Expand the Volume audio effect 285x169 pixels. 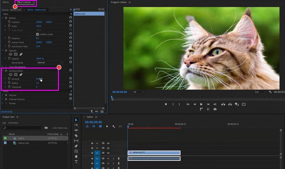2,95
